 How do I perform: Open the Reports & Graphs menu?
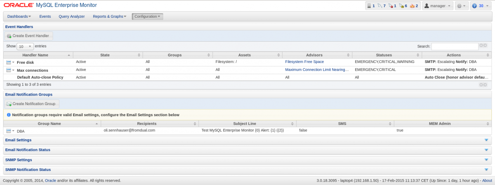click(x=109, y=16)
